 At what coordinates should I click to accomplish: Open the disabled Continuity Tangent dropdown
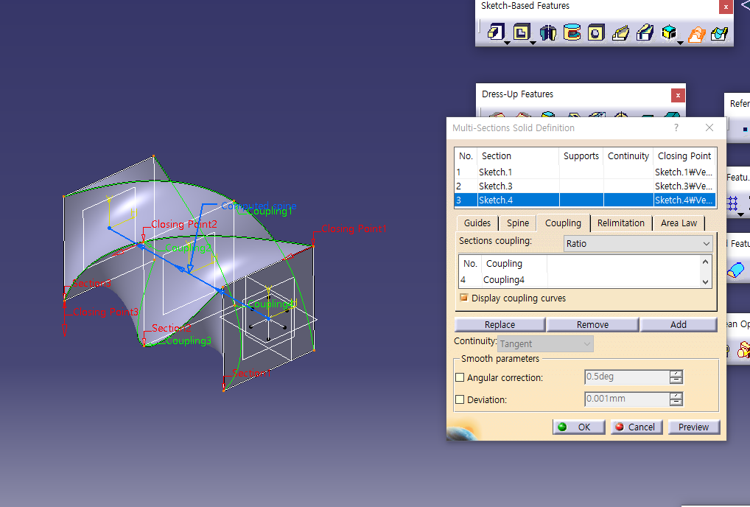pos(545,344)
